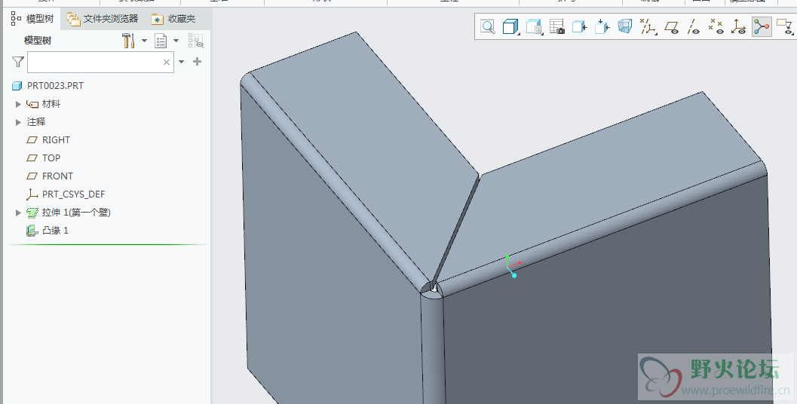Open the 收藏夹 favorites tab
The image size is (797, 404).
tap(173, 19)
